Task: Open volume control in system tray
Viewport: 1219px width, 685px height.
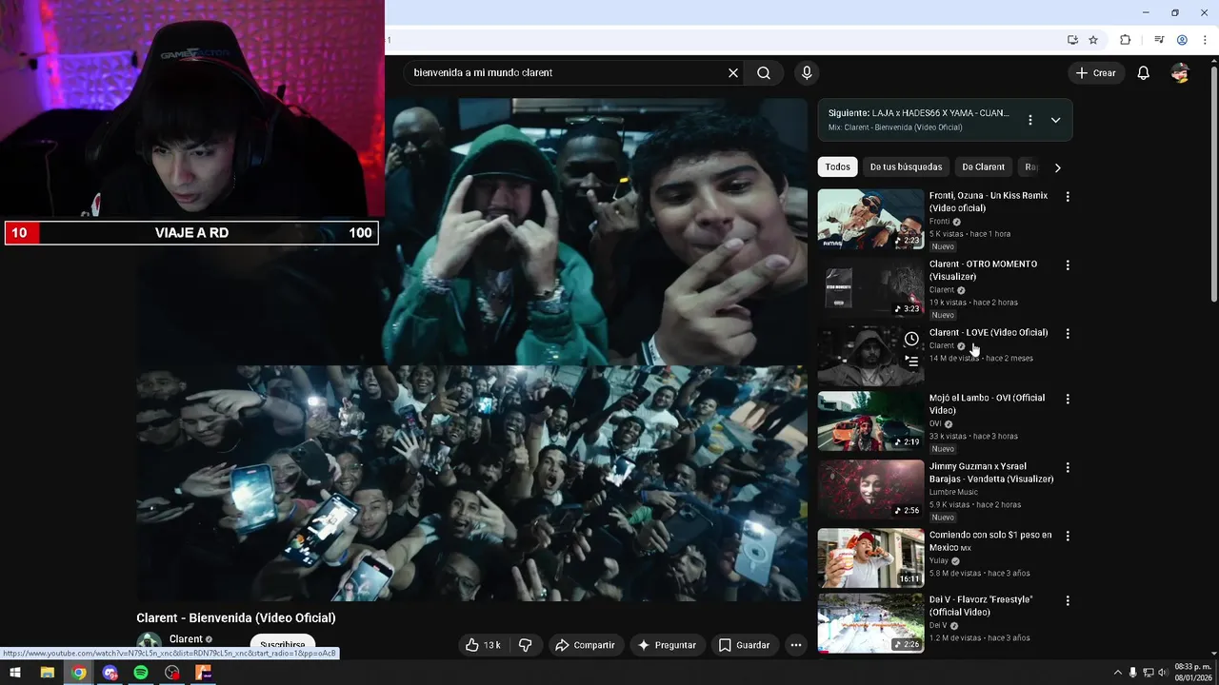Action: click(x=1162, y=673)
